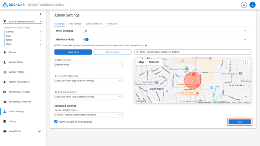Viewport: 260px width, 146px height.
Task: Open the Worker Profiles page
Action: [x=17, y=72]
